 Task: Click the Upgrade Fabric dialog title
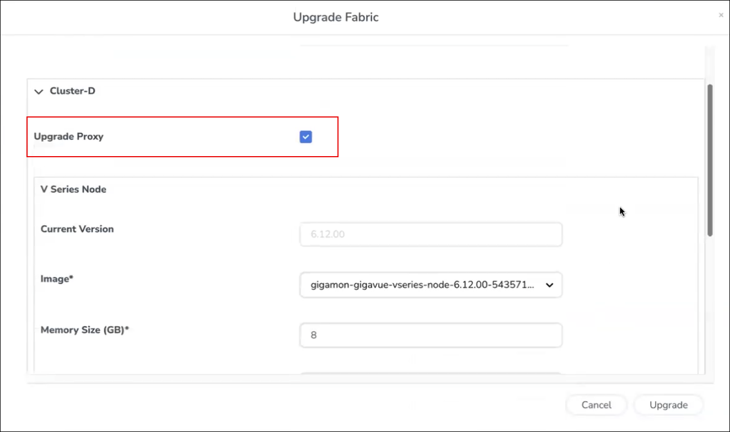[x=336, y=17]
